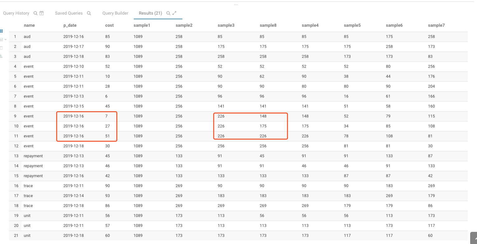Expand the Results panel to full screen
Viewport: 477px width, 244px height.
point(175,13)
